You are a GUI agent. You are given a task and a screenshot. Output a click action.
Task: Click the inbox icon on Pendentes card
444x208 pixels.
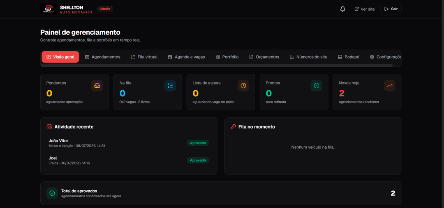[x=97, y=86]
